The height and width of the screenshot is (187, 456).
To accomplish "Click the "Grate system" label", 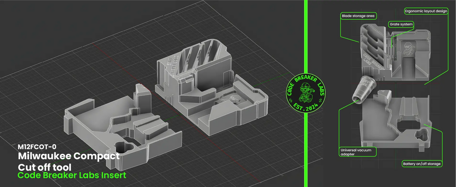I will point(401,24).
